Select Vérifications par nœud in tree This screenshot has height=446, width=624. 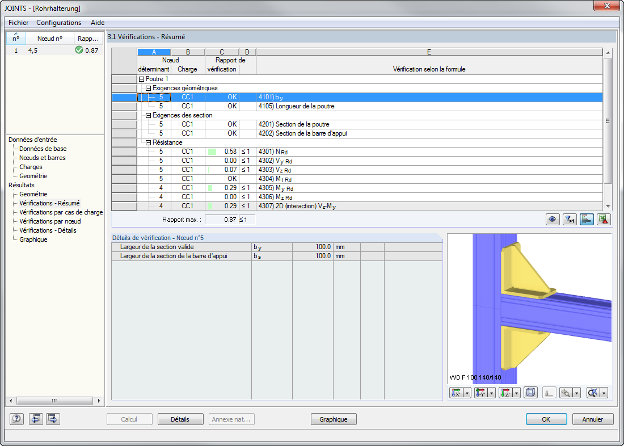coord(50,221)
